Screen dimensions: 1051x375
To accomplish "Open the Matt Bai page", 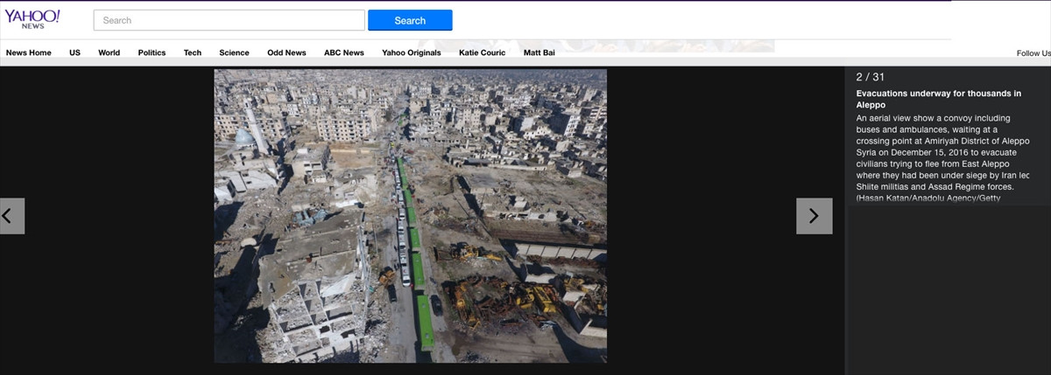I will (x=539, y=52).
